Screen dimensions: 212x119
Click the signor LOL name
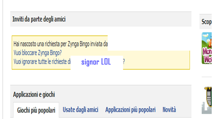click(96, 62)
